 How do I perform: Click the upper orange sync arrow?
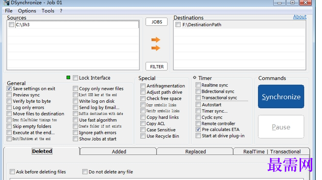[x=156, y=40]
